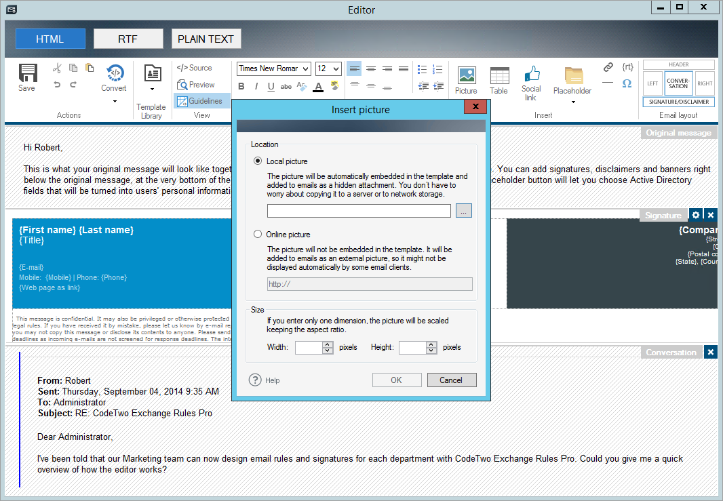The image size is (723, 501).
Task: Click the Save floppy disk icon
Action: [x=28, y=73]
